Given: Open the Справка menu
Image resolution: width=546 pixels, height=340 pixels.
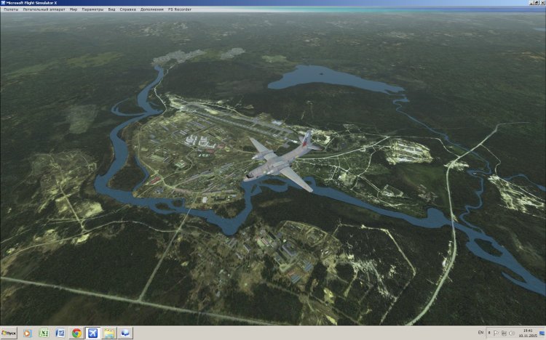Looking at the screenshot, I should [128, 9].
